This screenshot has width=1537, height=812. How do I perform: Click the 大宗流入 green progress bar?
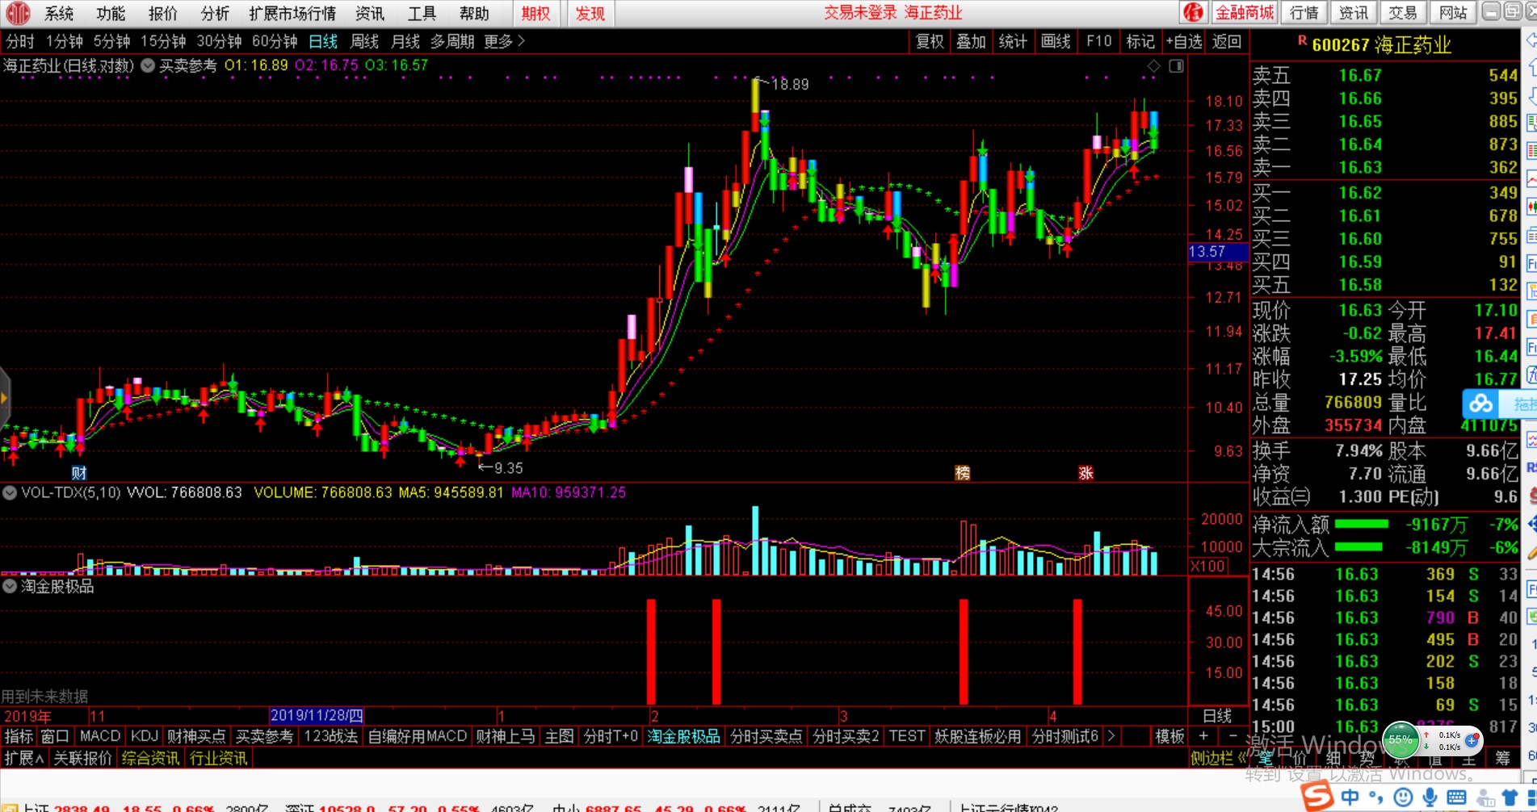click(x=1359, y=547)
